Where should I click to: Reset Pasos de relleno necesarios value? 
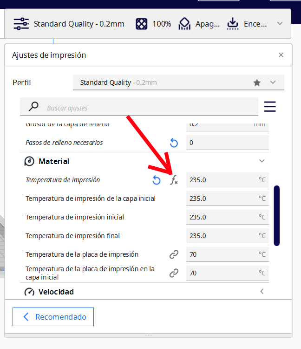[x=174, y=143]
